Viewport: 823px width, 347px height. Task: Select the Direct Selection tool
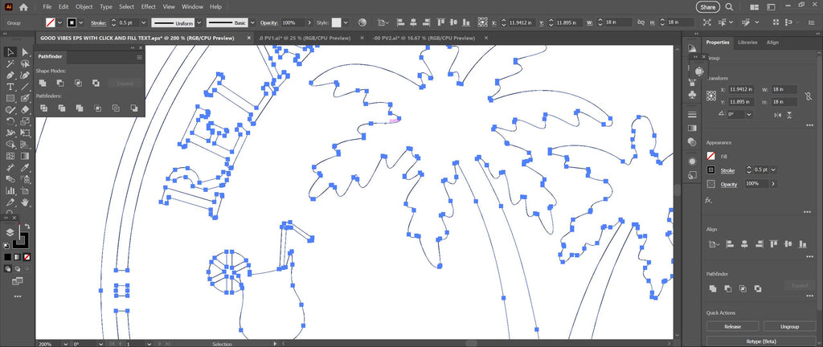coord(25,52)
